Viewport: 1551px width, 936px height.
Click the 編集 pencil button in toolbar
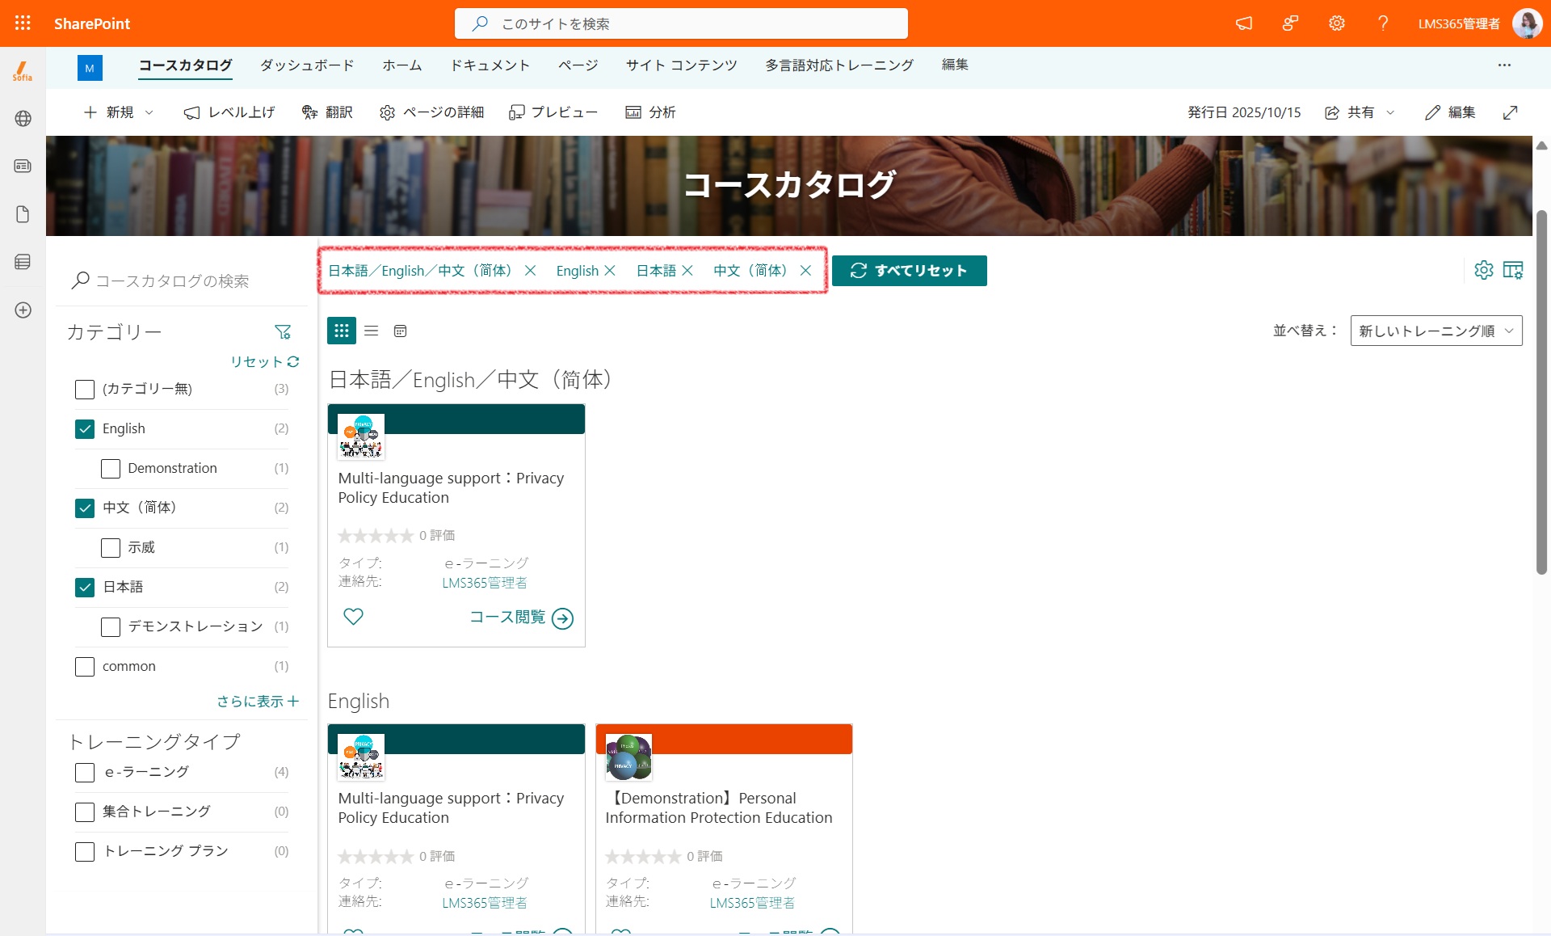point(1450,112)
